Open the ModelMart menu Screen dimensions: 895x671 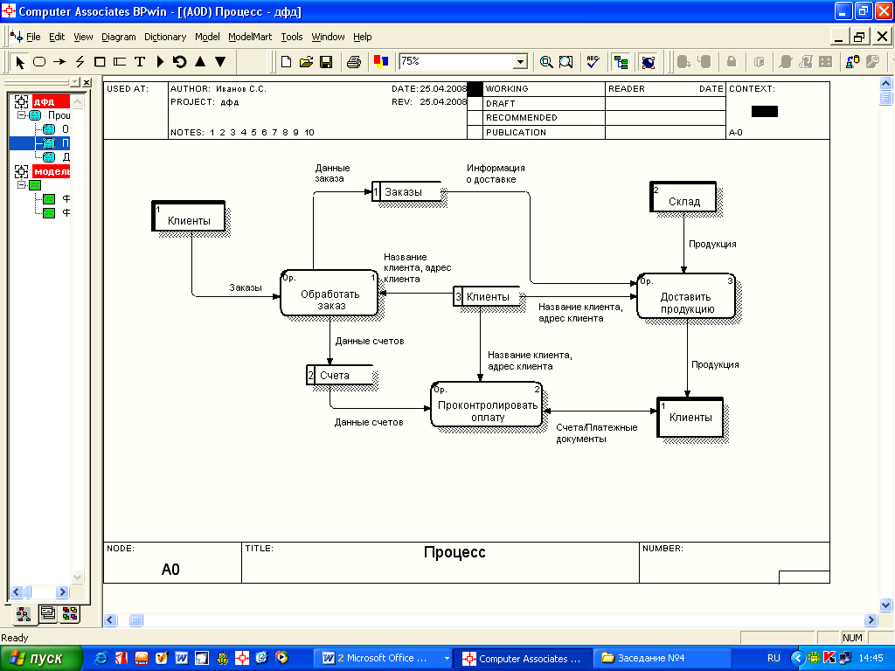click(x=250, y=37)
